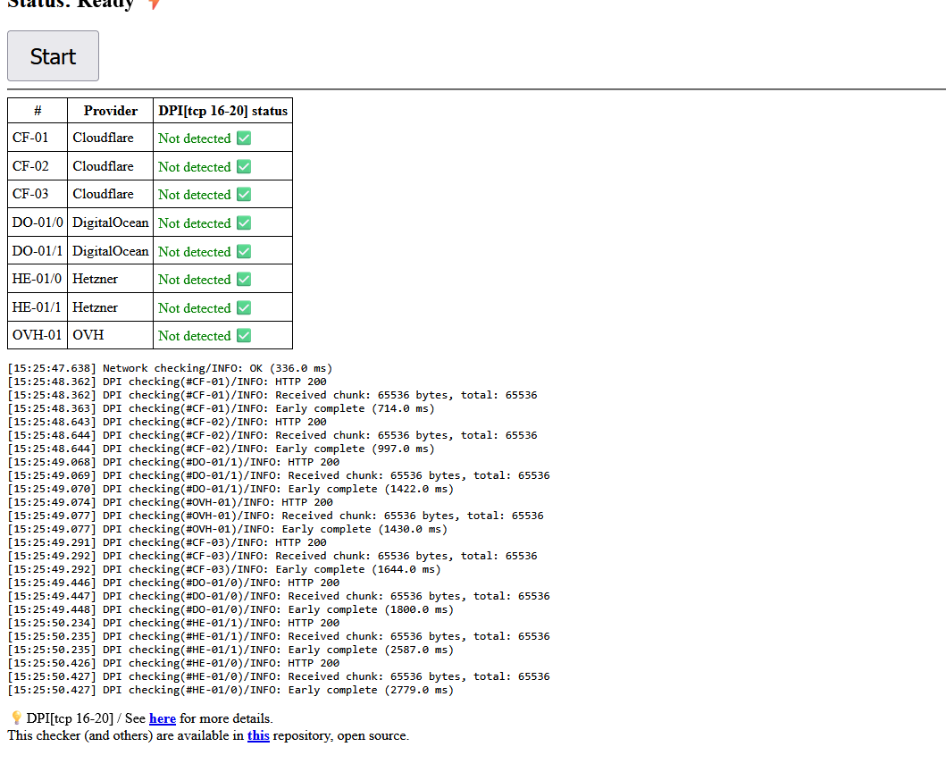Image resolution: width=946 pixels, height=772 pixels.
Task: Click the green checkmark in HE-01/1 row
Action: [244, 308]
